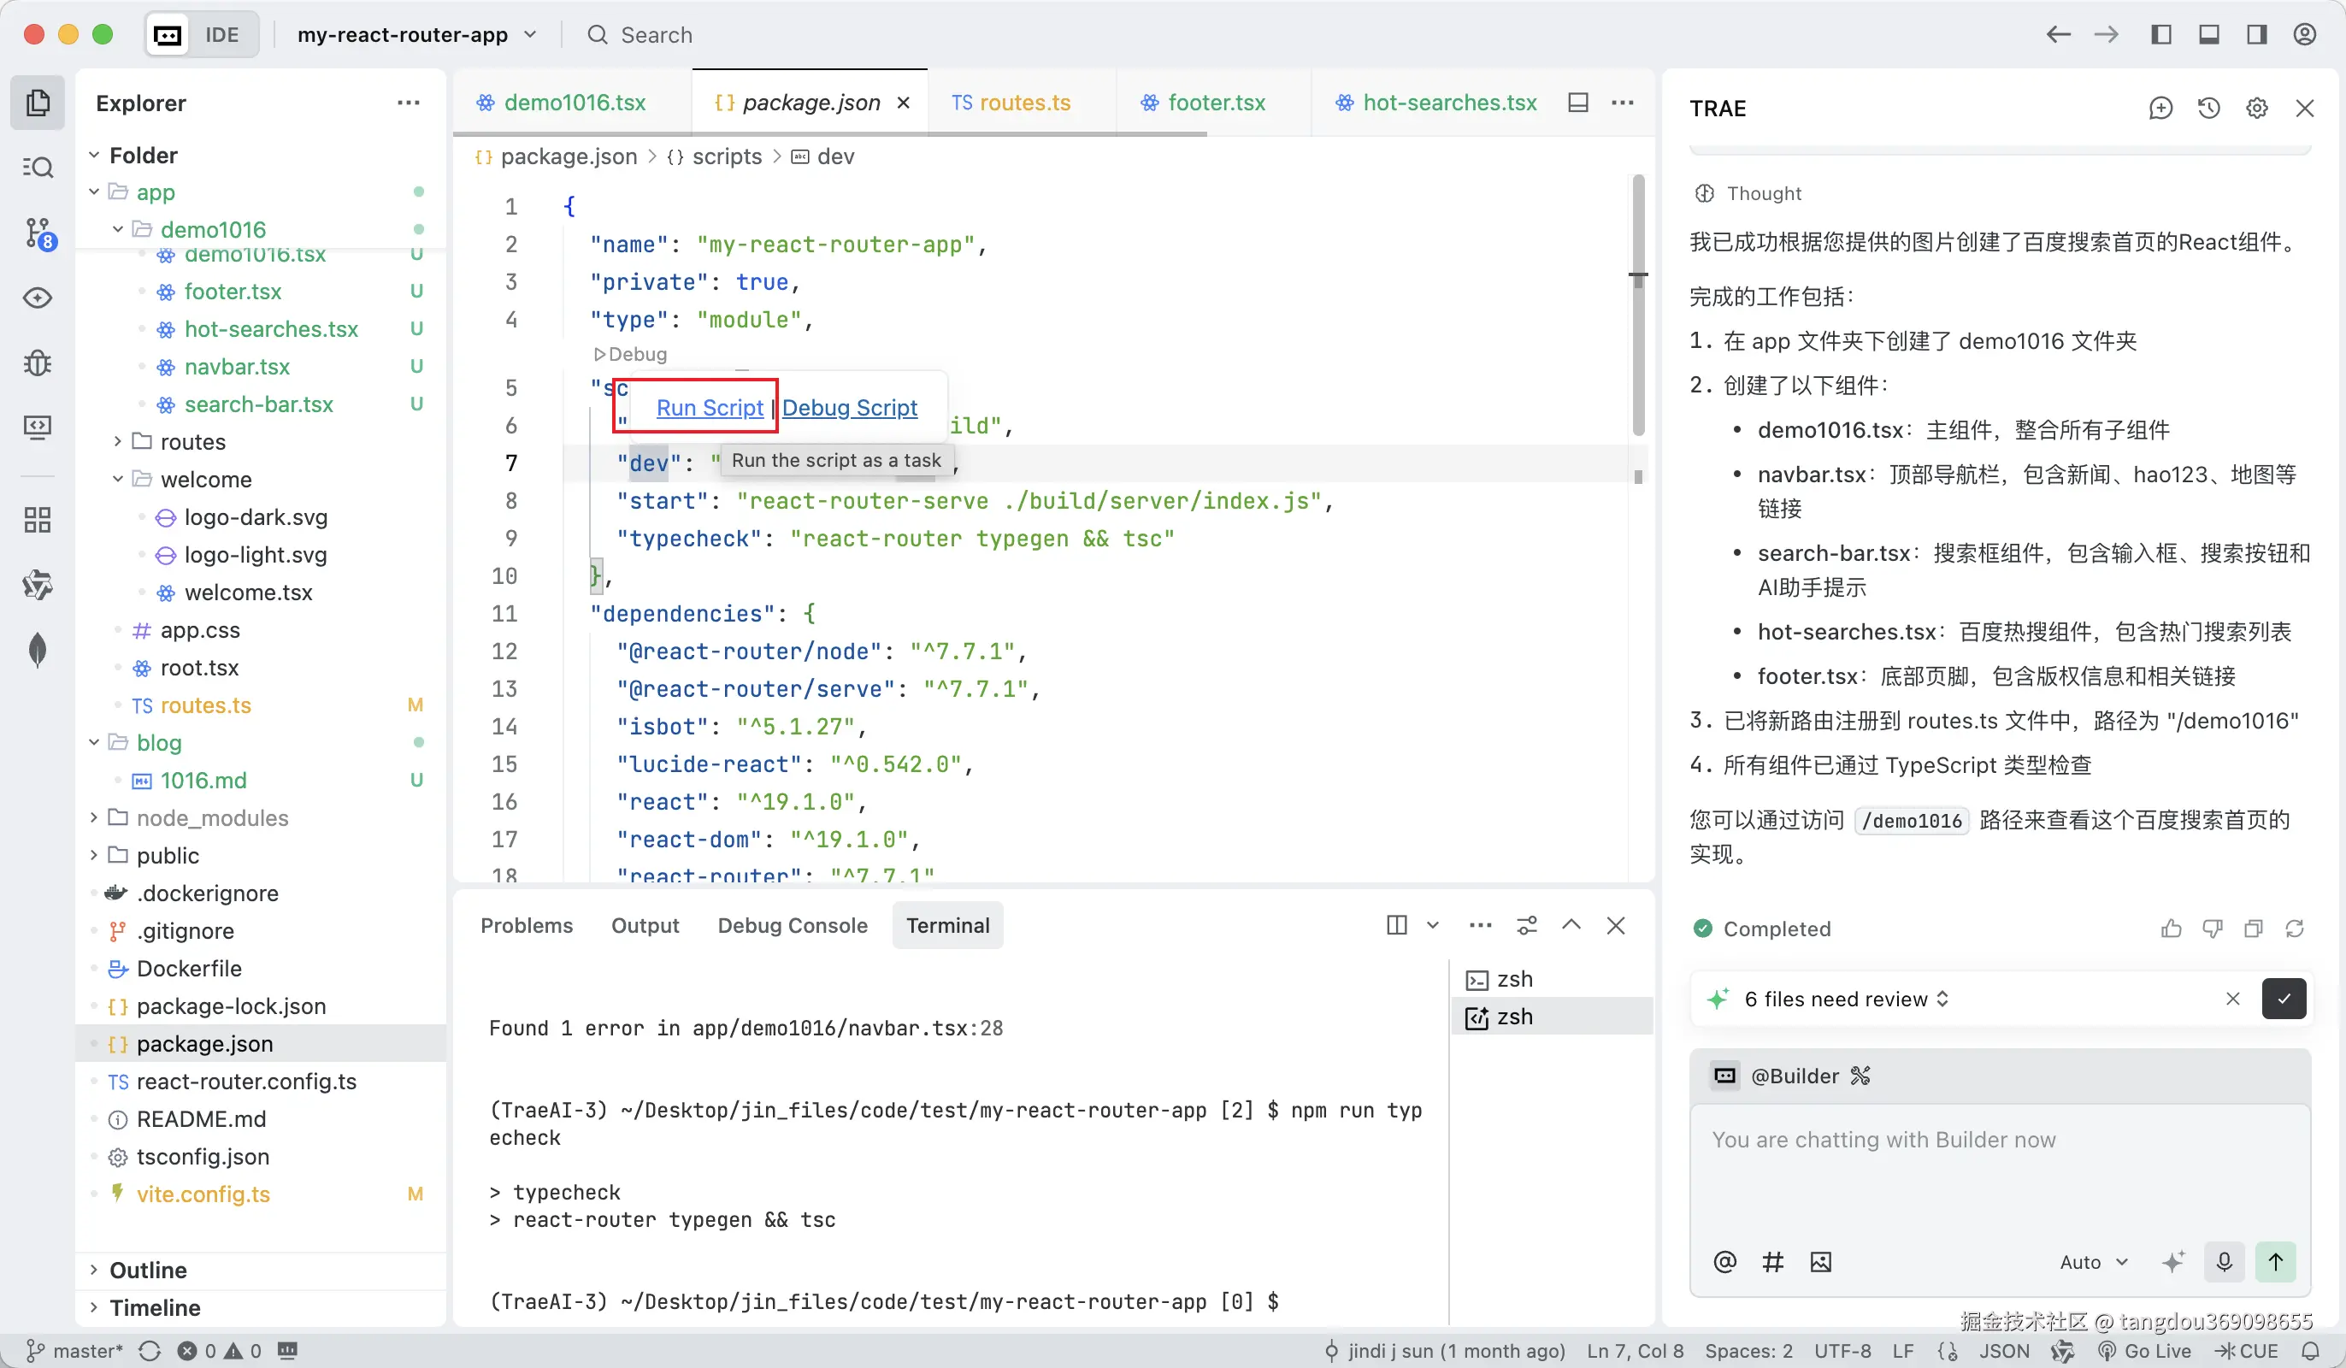Start new chat in TRAE panel
2346x1368 pixels.
pyautogui.click(x=2160, y=108)
